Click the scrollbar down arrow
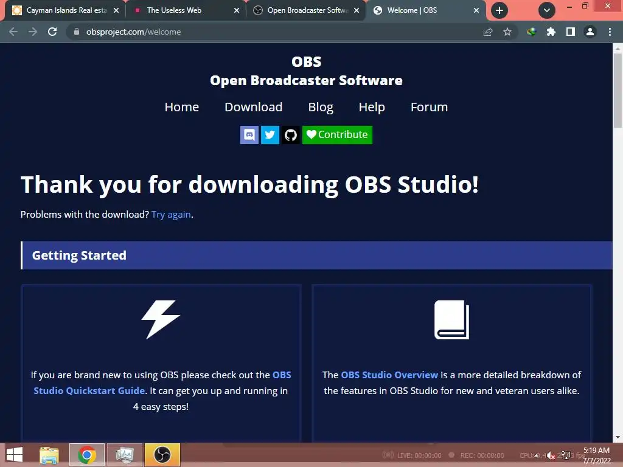623x467 pixels. pyautogui.click(x=618, y=437)
